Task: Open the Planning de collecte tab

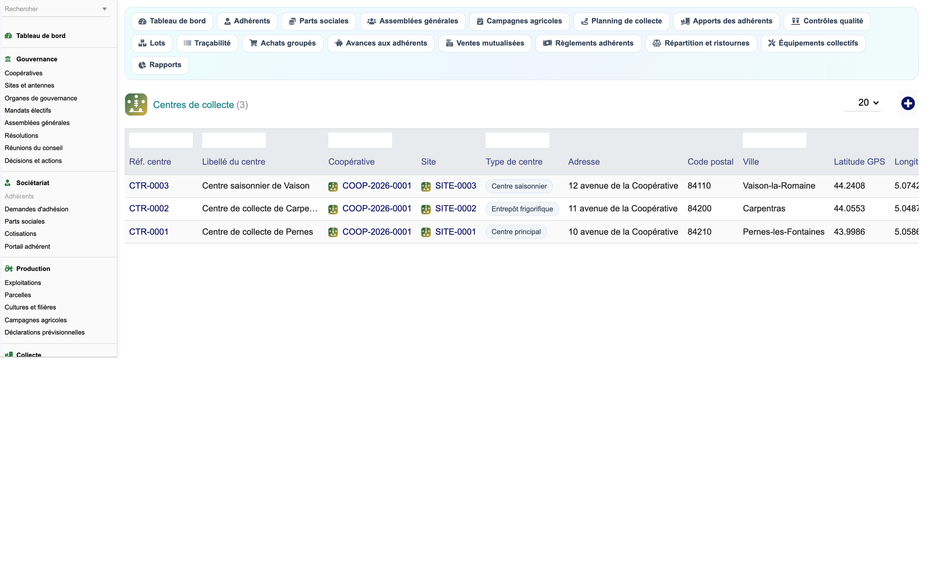Action: coord(621,21)
